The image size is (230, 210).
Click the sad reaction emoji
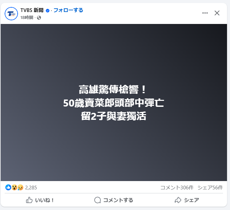(20, 187)
